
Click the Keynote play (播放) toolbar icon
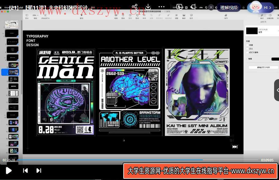[x=81, y=15]
